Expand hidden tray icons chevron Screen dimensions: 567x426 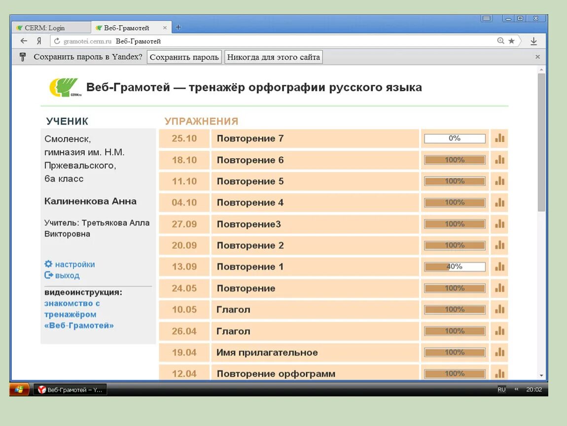coord(516,389)
